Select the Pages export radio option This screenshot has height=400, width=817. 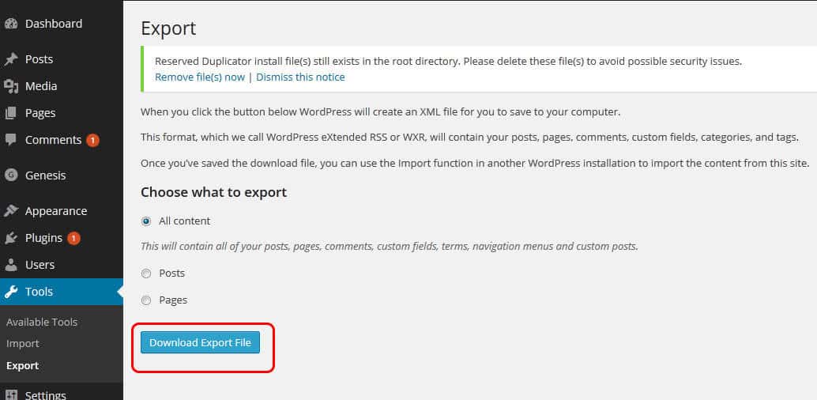click(x=146, y=300)
